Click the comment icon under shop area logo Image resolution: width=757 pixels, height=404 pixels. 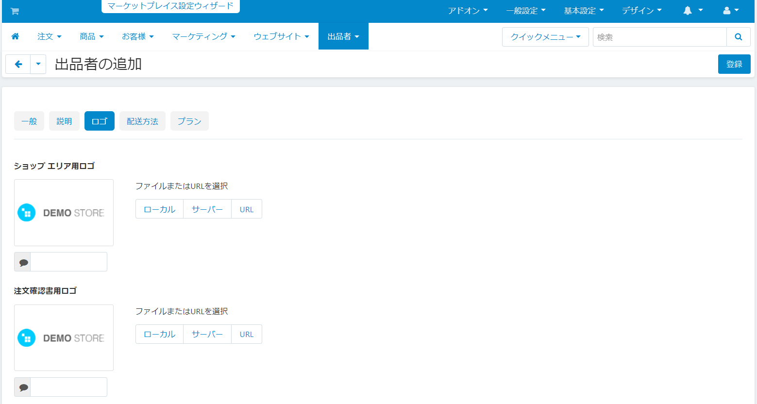pyautogui.click(x=23, y=262)
